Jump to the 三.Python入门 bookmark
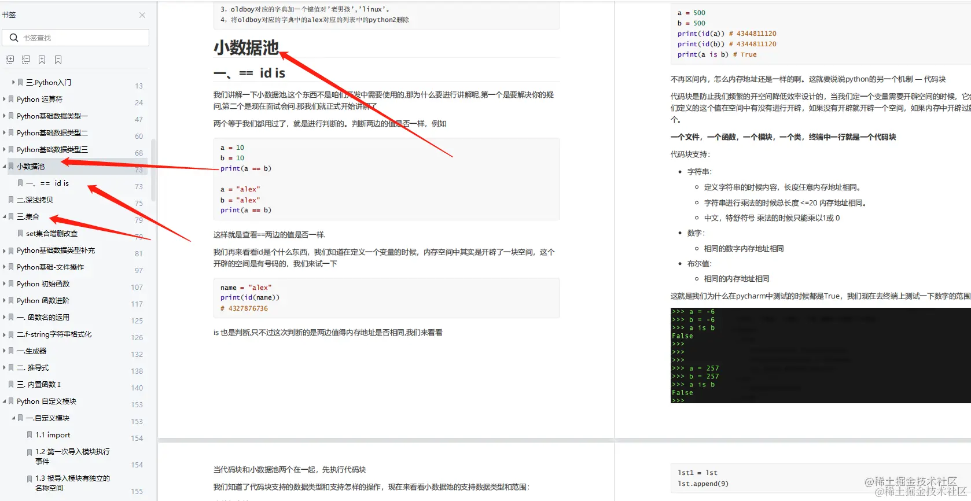This screenshot has height=501, width=971. tap(49, 82)
